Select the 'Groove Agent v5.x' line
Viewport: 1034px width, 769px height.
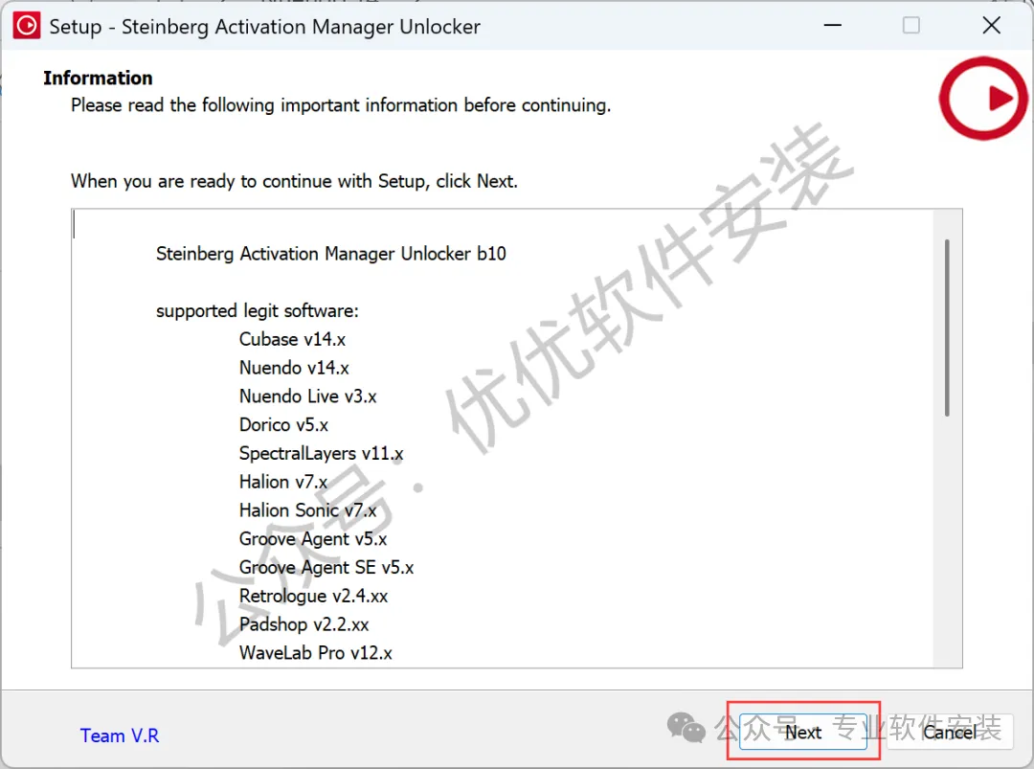[312, 539]
